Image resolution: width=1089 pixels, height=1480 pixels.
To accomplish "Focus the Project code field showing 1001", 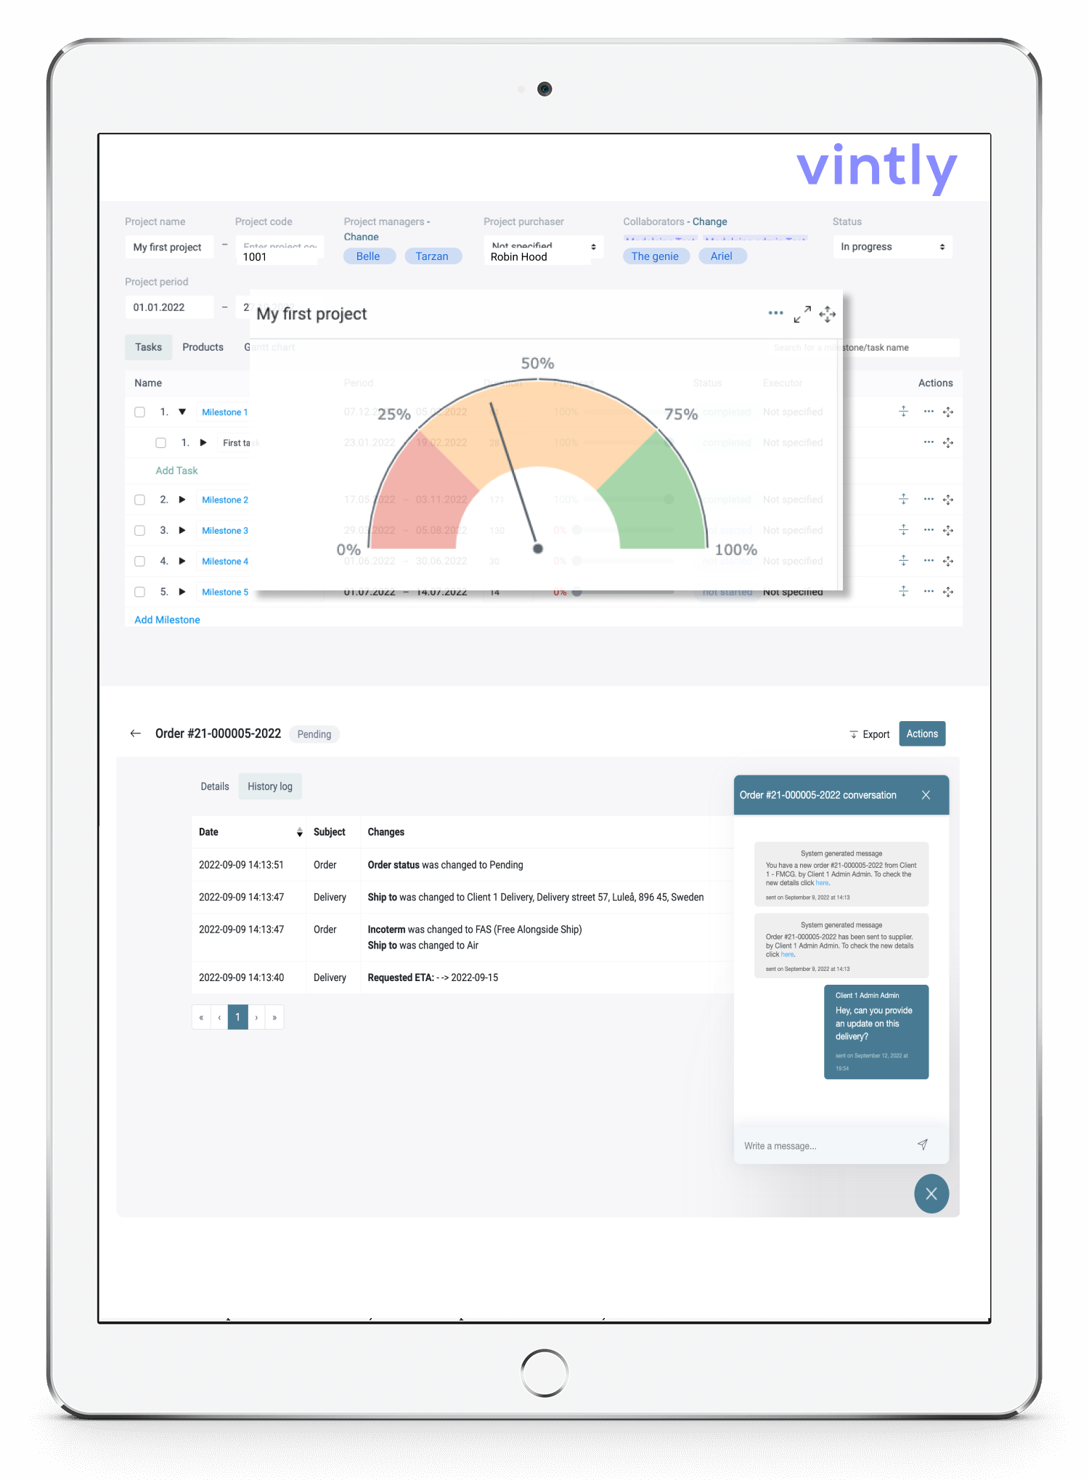I will (280, 251).
